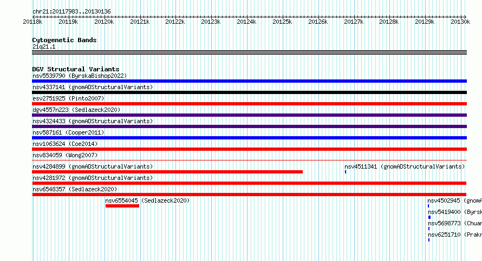Click the 20124k ruler tick label
This screenshot has width=482, height=261.
tap(246, 22)
